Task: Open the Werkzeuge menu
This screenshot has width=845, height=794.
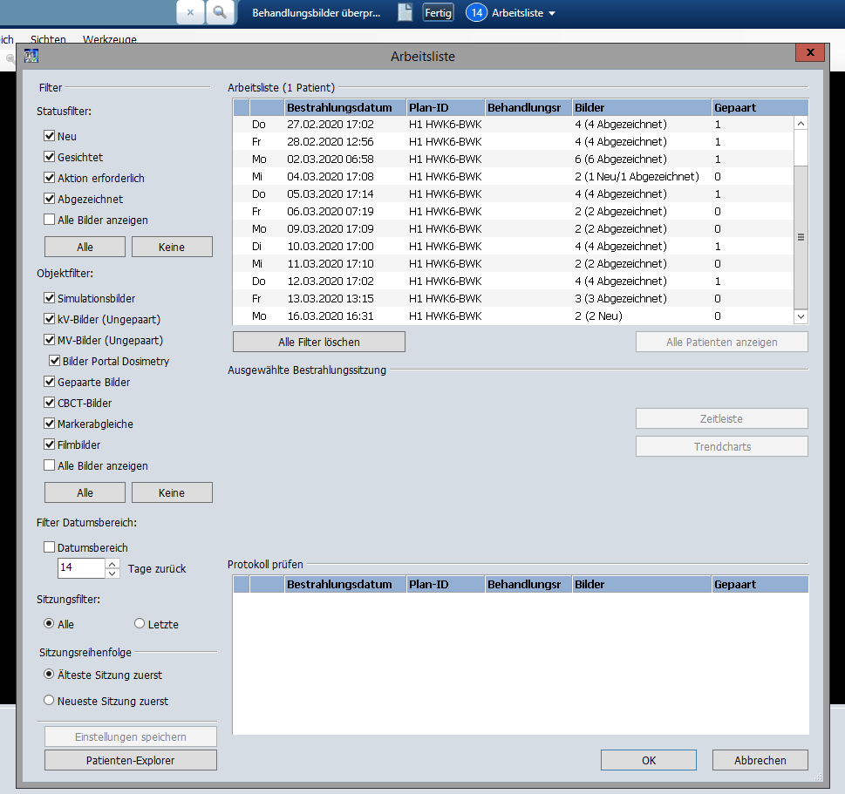Action: pos(109,39)
